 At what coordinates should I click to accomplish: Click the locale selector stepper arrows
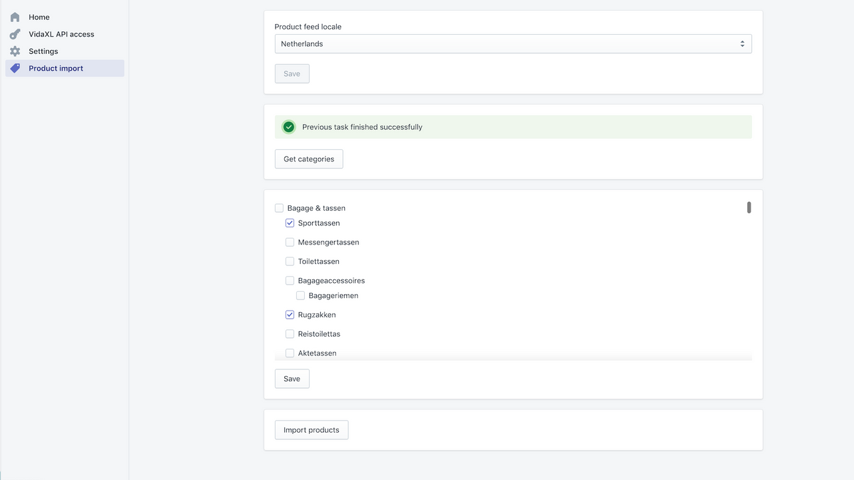[x=742, y=43]
